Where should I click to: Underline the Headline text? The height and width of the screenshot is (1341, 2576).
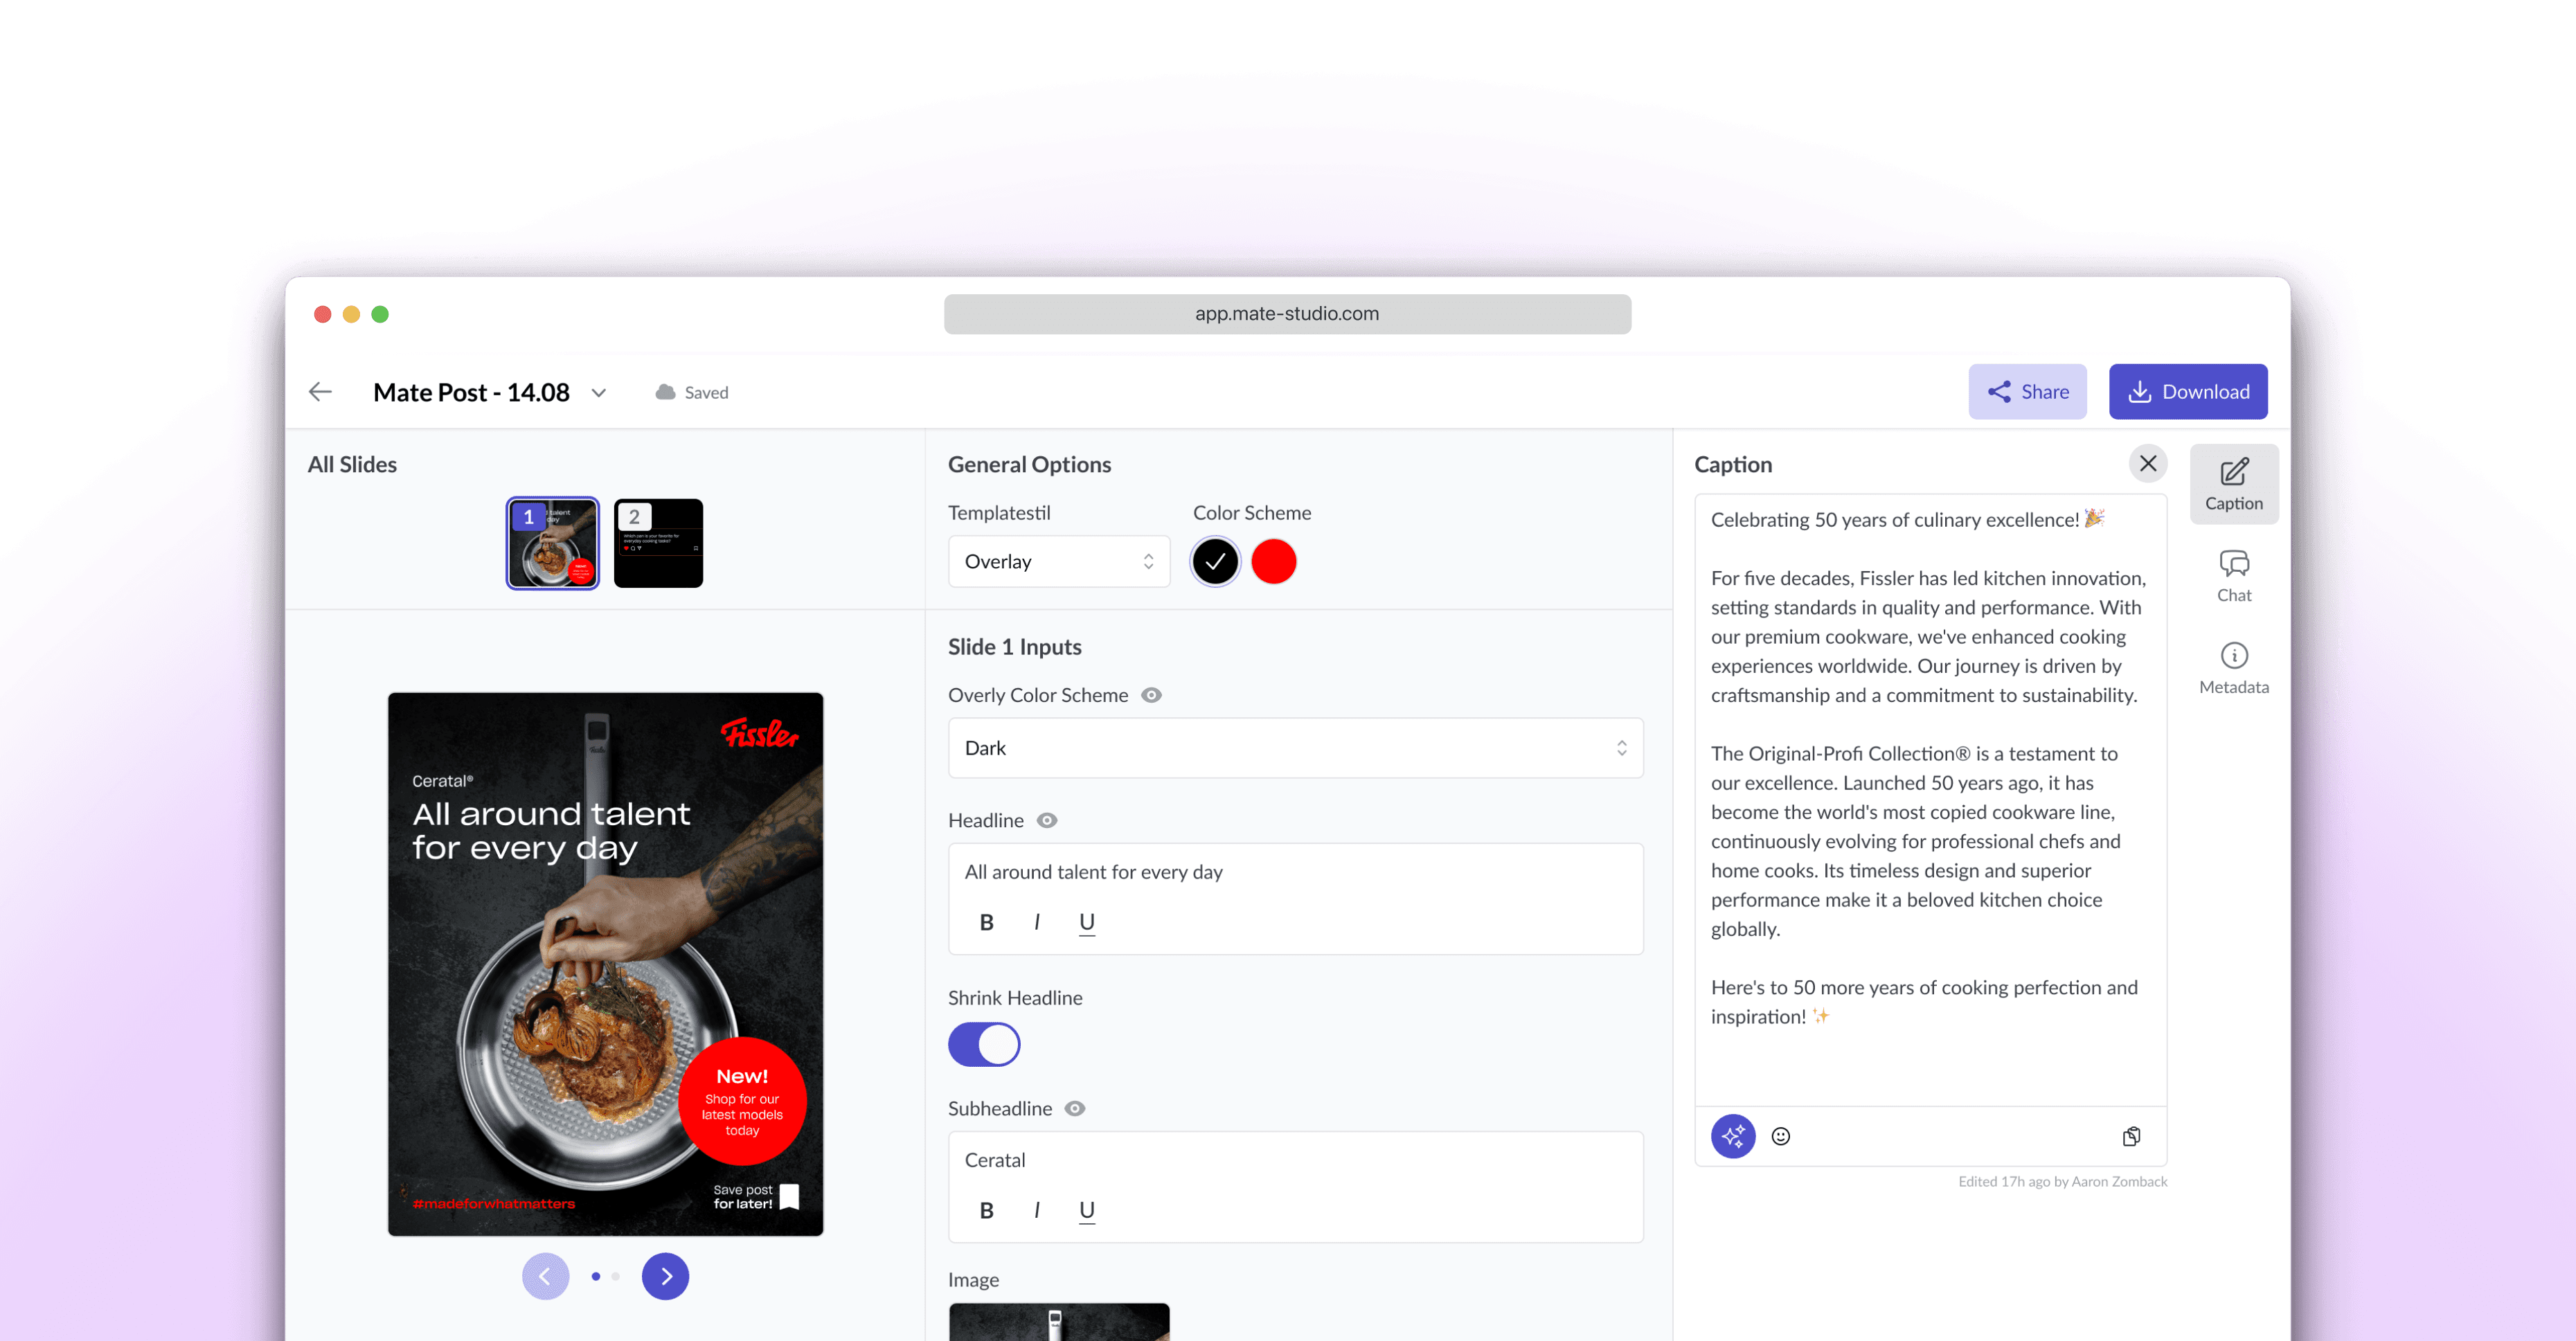point(1087,922)
